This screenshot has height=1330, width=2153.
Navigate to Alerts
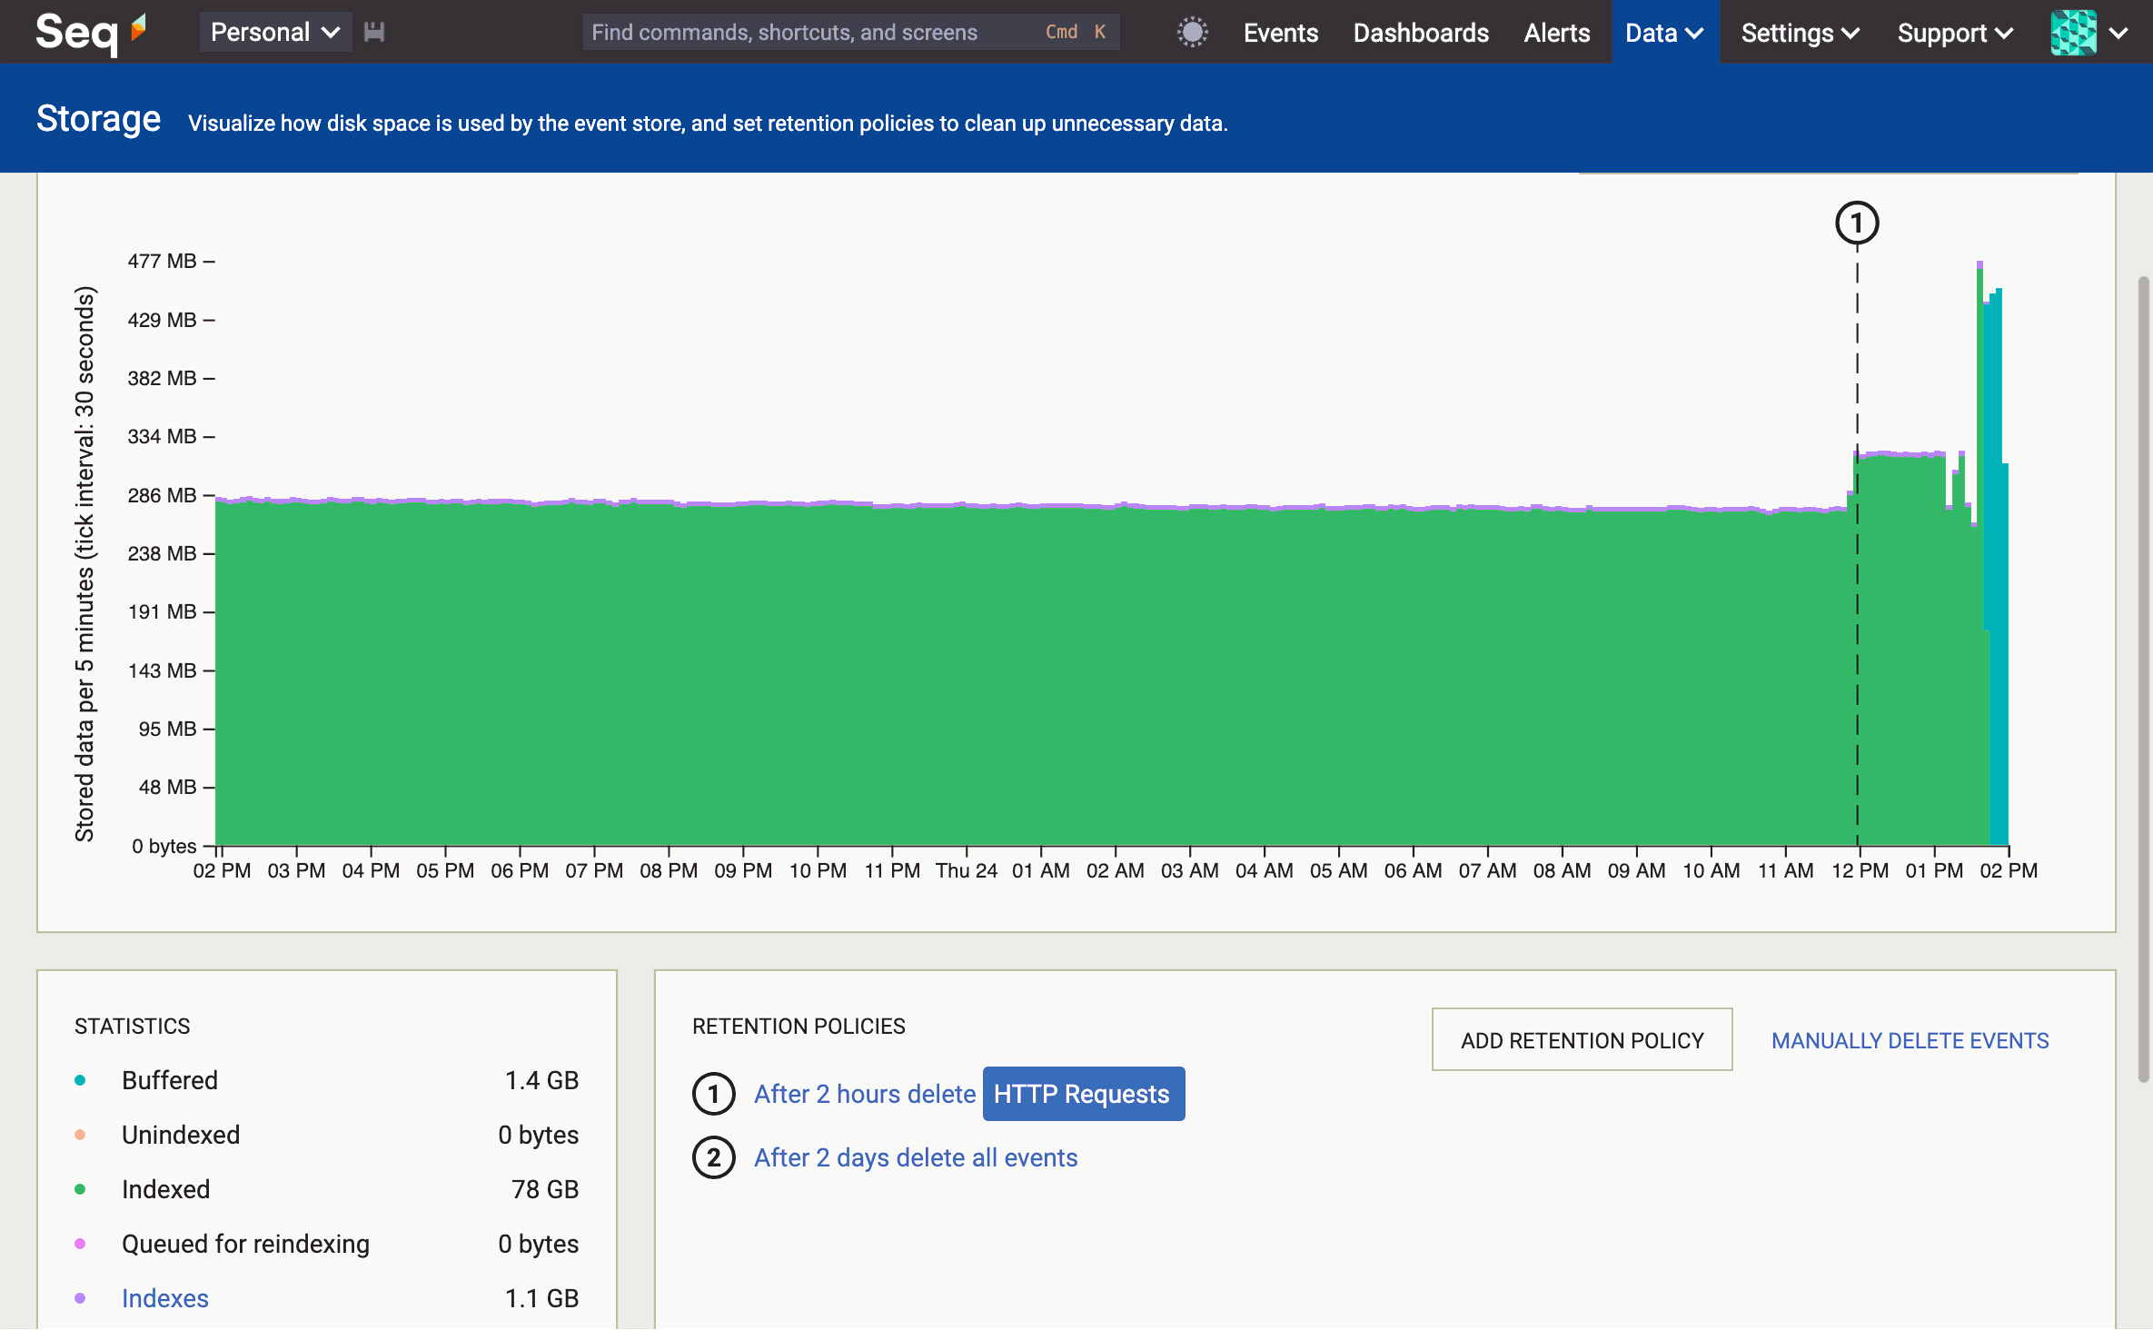pos(1556,33)
